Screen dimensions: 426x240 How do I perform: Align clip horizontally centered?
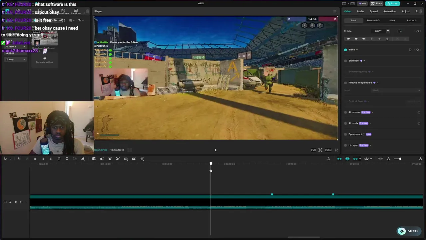click(356, 39)
